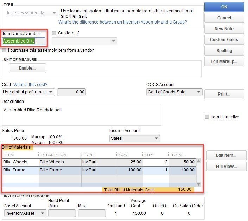The height and width of the screenshot is (221, 248).
Task: Click the Sales Price field
Action: click(15, 138)
